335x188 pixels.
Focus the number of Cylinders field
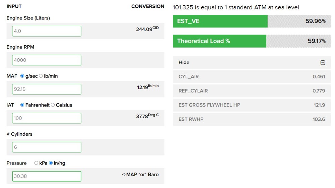point(47,147)
